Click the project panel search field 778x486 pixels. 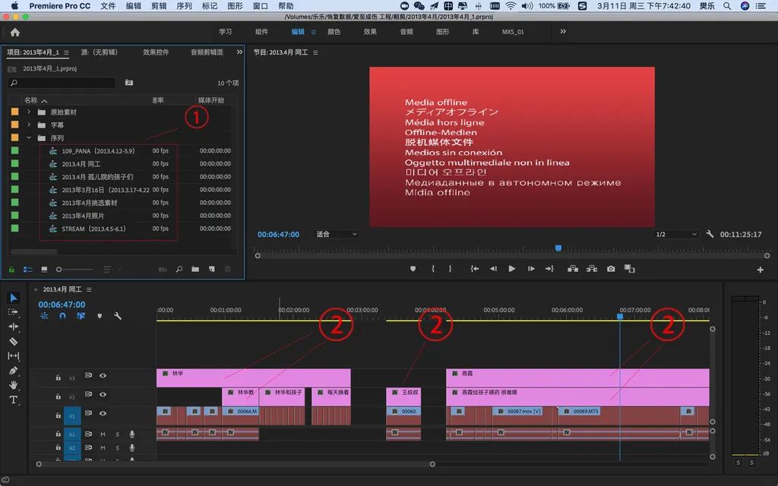[65, 83]
